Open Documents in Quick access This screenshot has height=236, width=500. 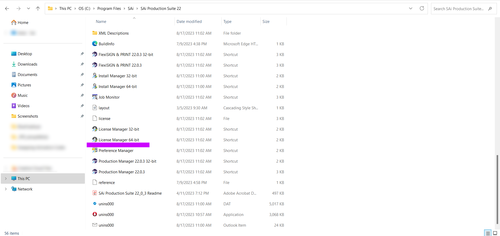(x=27, y=75)
